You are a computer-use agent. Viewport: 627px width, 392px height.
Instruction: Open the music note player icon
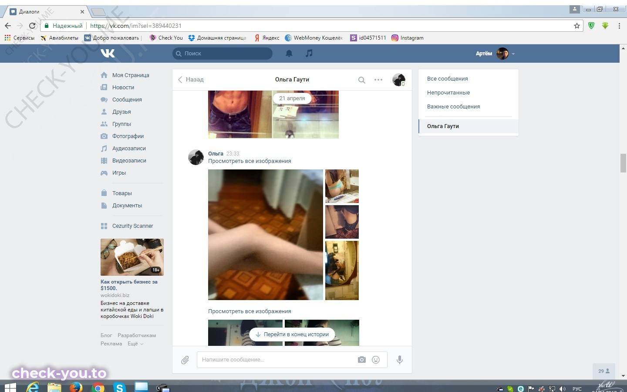(309, 53)
